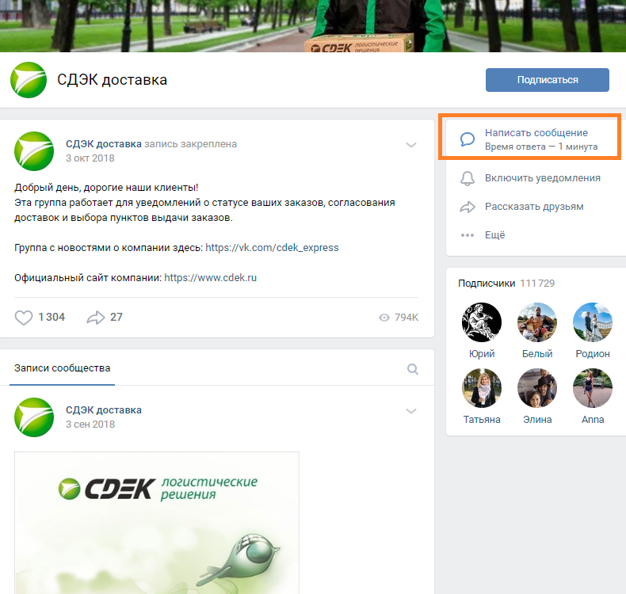Click the like count 1 304

coord(52,317)
